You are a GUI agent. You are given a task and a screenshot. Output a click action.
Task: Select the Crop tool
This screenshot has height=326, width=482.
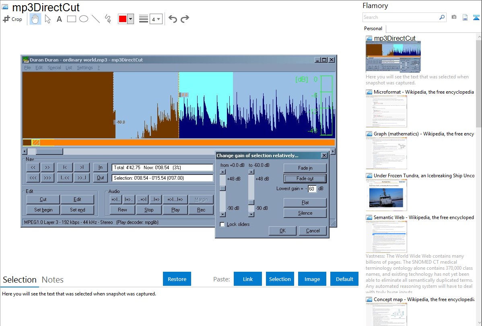[12, 19]
